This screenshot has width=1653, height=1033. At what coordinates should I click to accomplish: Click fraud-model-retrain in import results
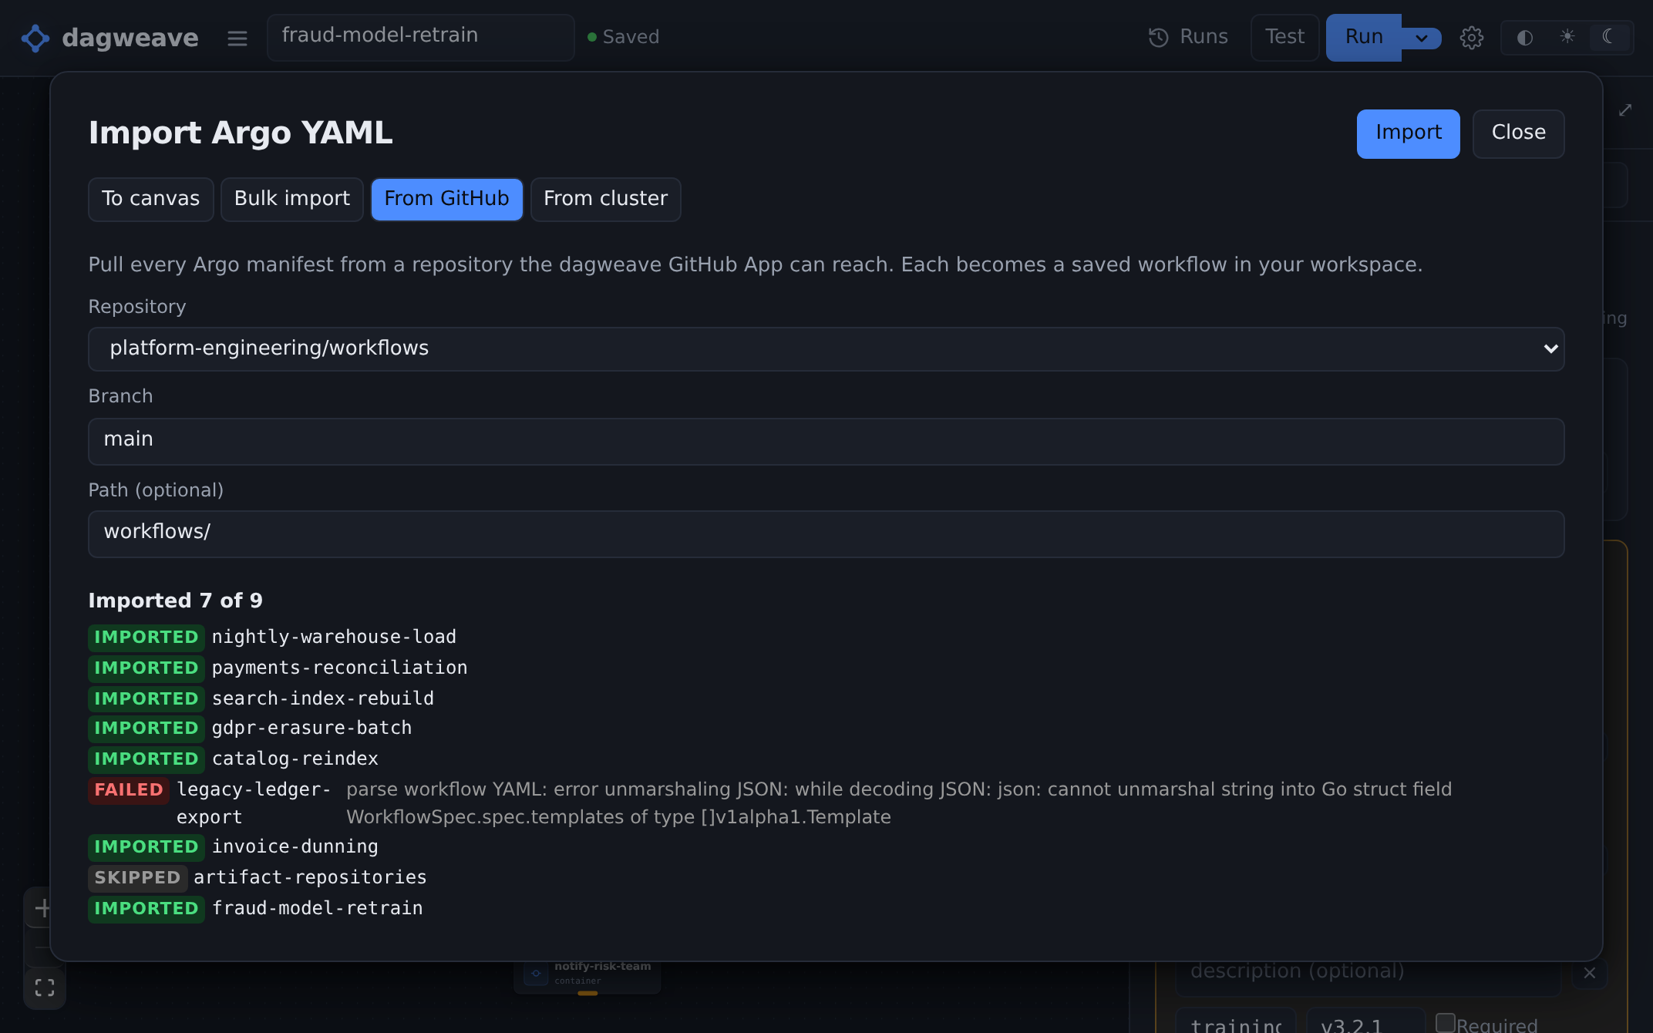point(318,909)
